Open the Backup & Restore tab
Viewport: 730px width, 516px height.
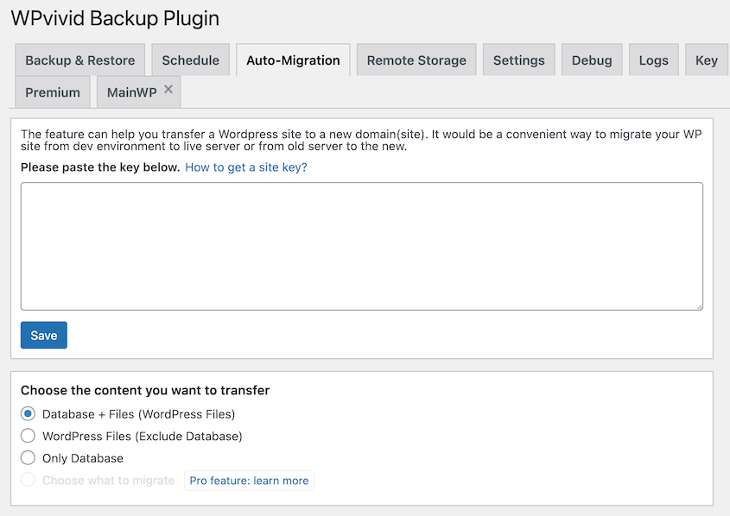80,60
